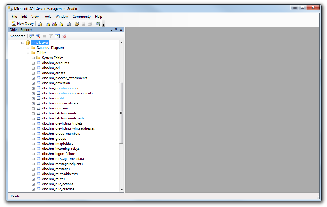This screenshot has width=327, height=207.
Task: Click the Analysis Services DMX Query icon
Action: tap(54, 24)
